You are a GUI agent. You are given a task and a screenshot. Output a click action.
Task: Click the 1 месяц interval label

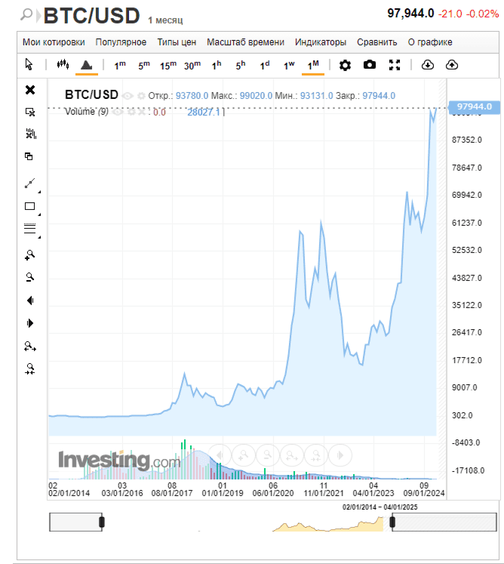(165, 20)
